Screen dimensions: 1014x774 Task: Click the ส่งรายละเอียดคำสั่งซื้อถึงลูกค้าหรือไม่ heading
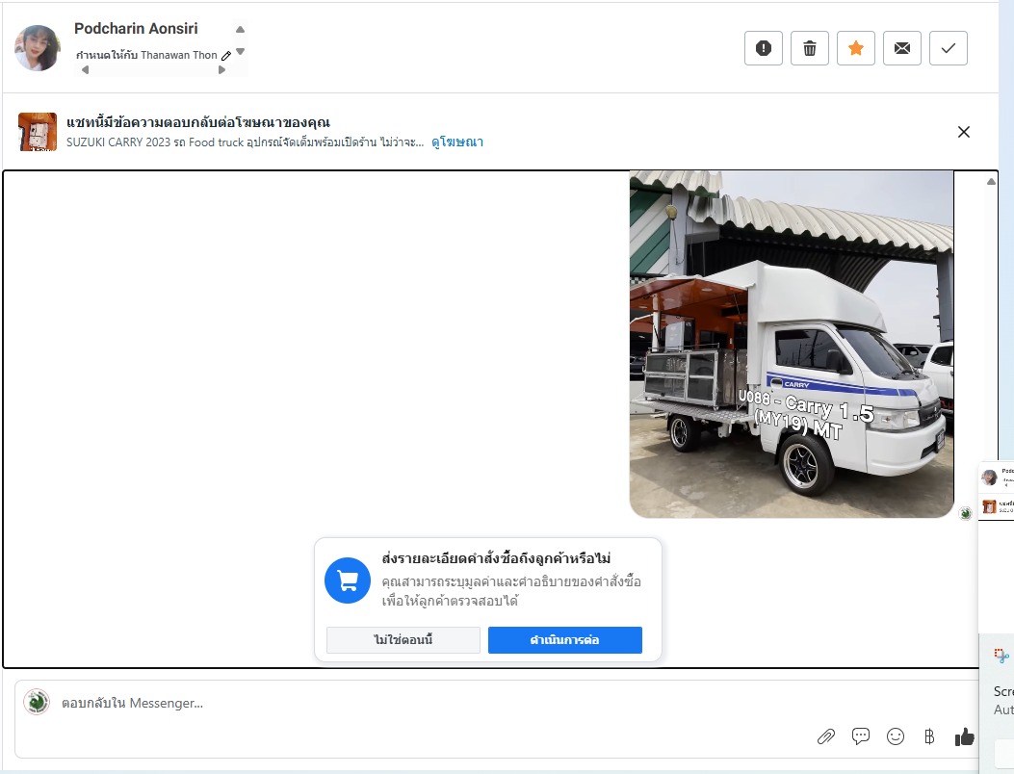tap(496, 558)
